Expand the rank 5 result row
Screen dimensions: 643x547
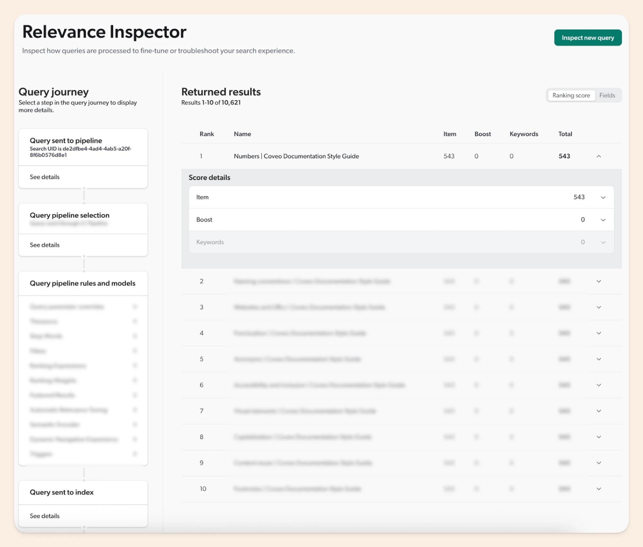point(599,359)
